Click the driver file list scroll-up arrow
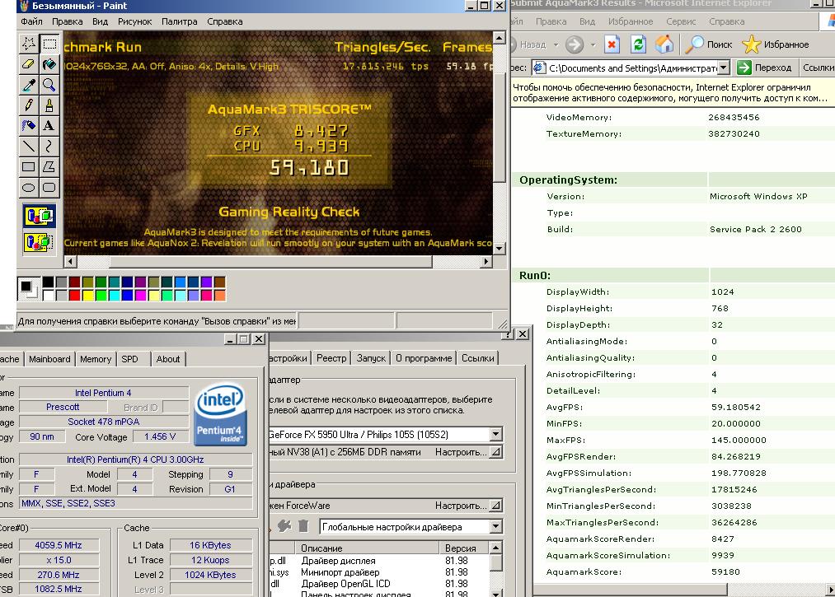Screen dimensions: 835x597 coord(495,548)
